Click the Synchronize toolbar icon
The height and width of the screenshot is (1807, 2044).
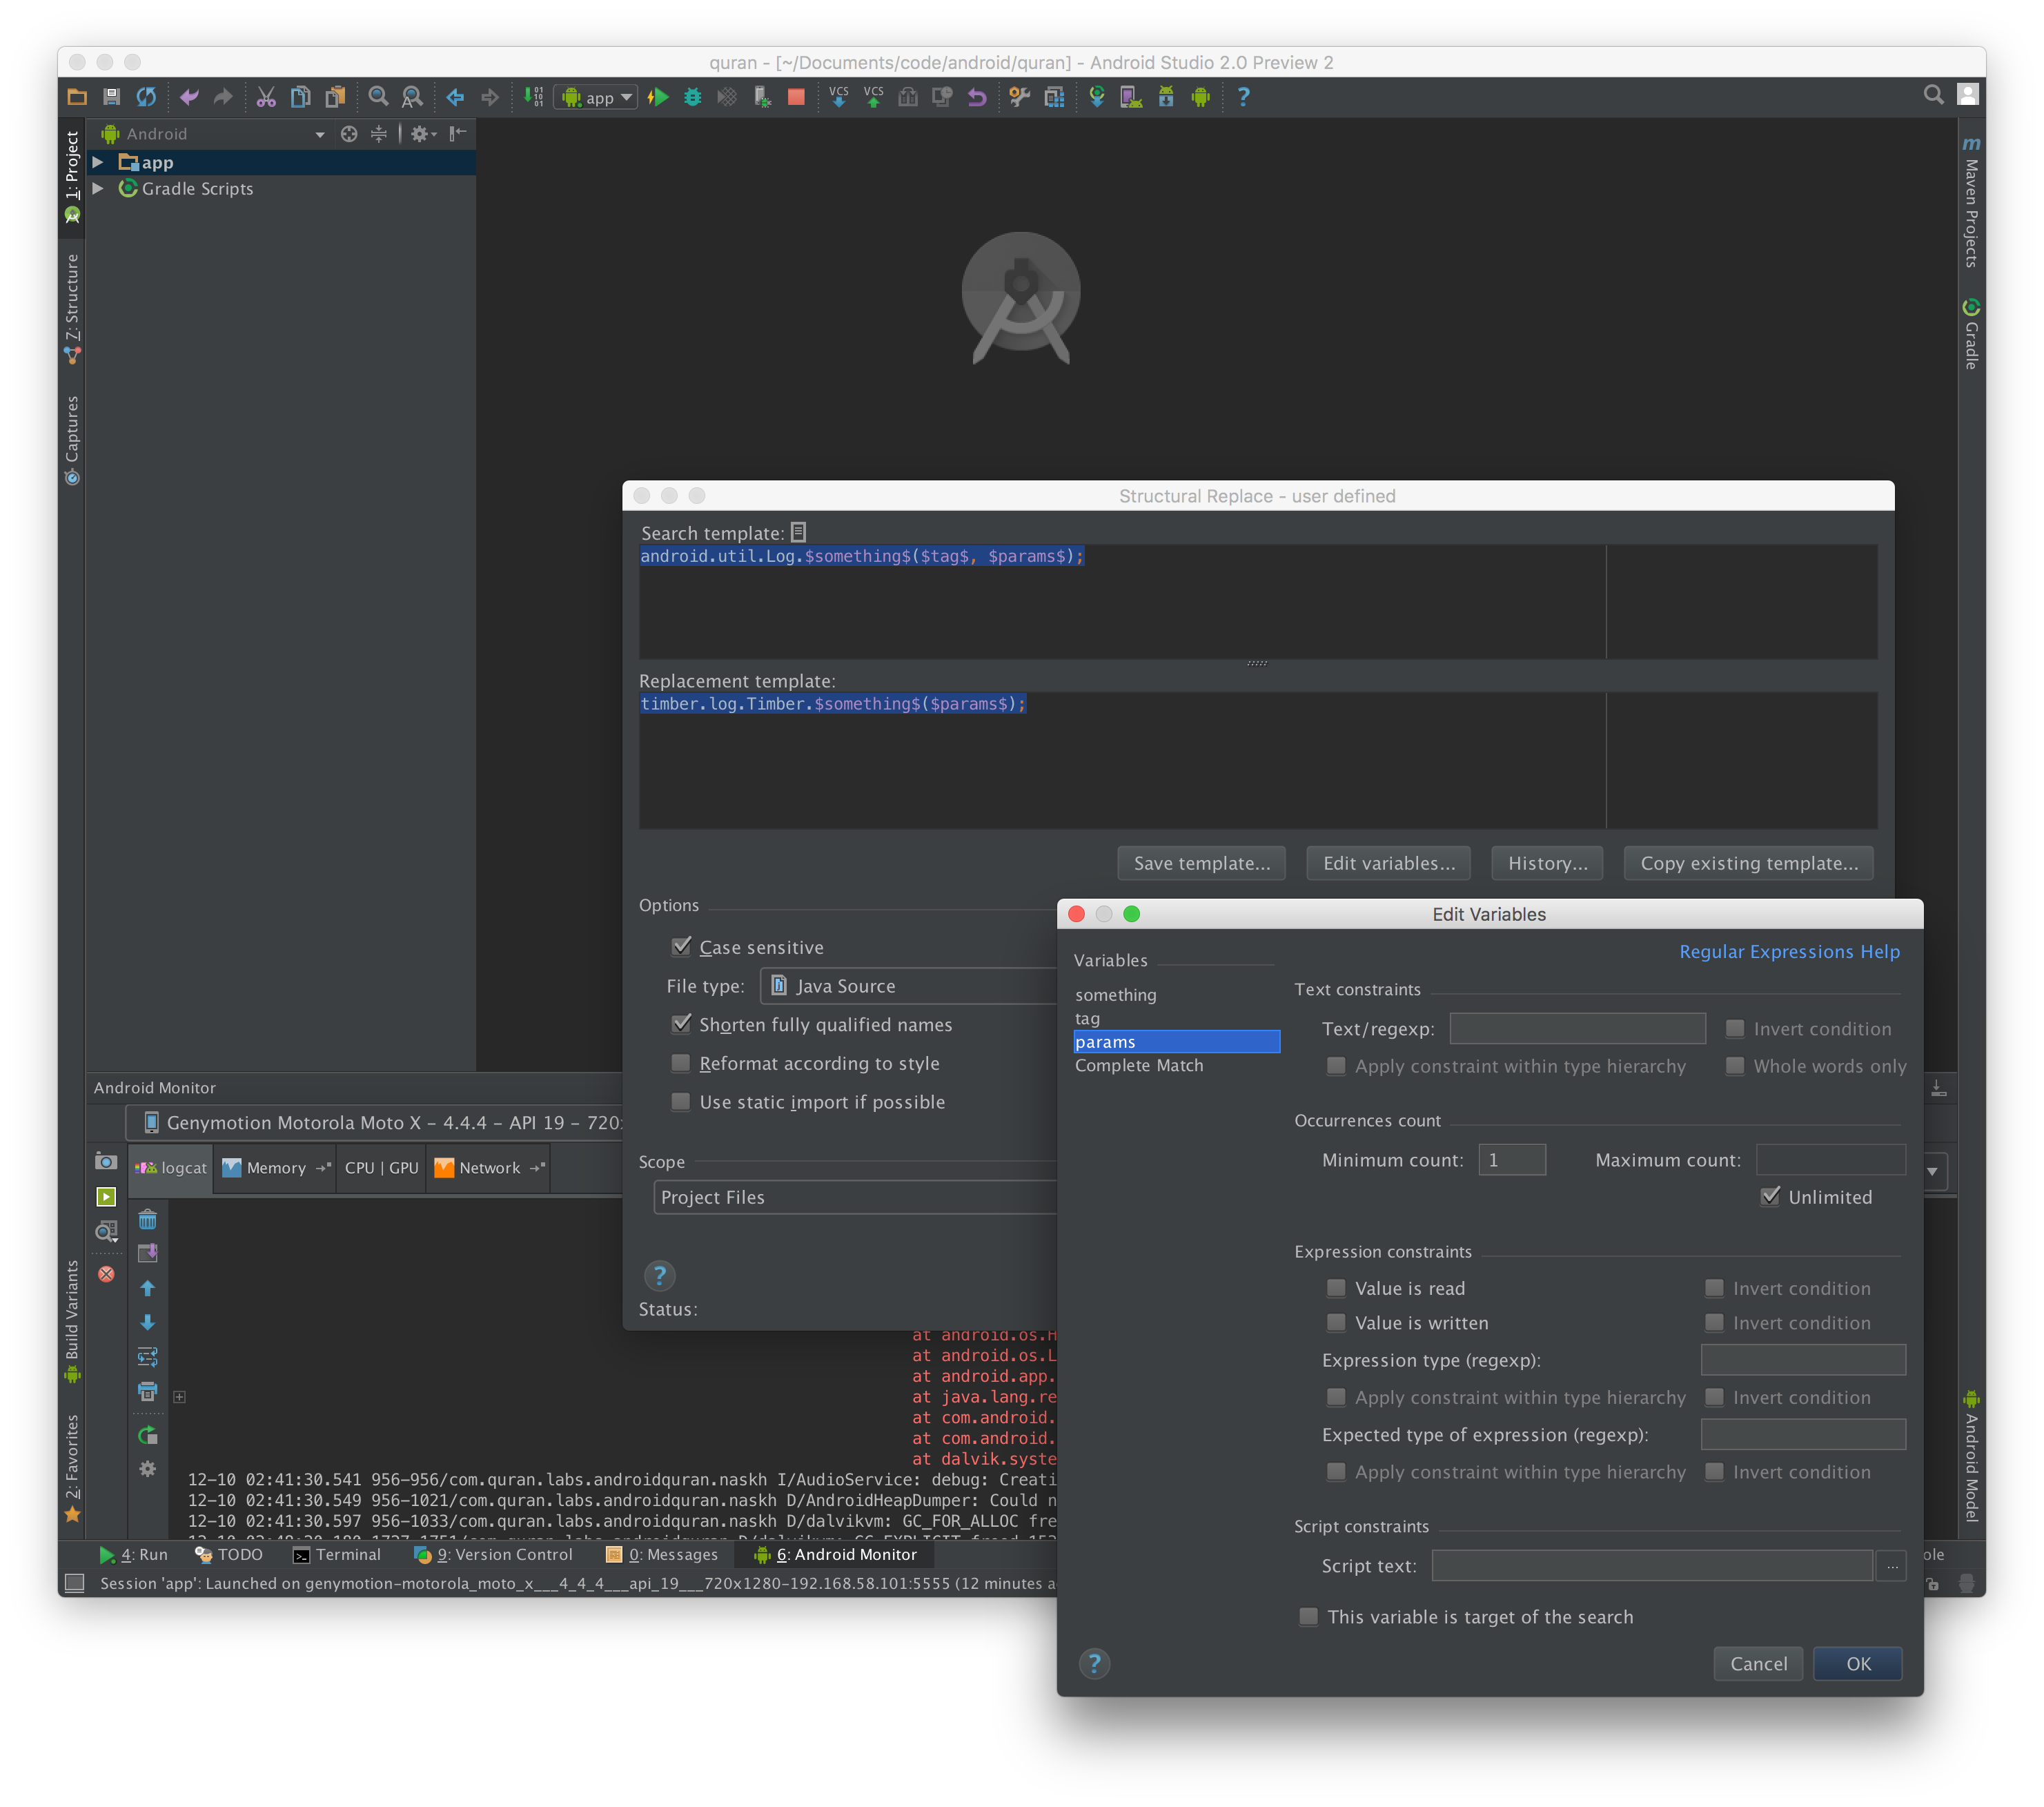click(x=146, y=97)
